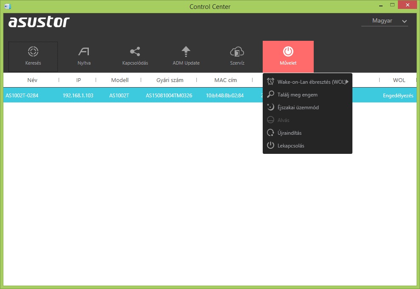The image size is (420, 289).
Task: Click the Modell column header
Action: 120,80
